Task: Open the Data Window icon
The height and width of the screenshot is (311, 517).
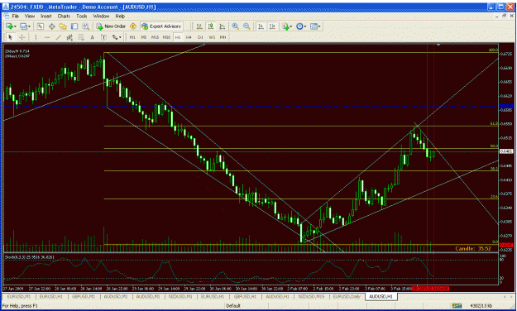Action: tap(52, 26)
